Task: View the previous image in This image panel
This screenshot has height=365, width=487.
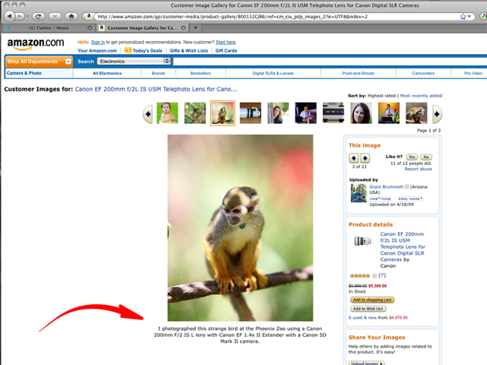Action: pyautogui.click(x=354, y=158)
